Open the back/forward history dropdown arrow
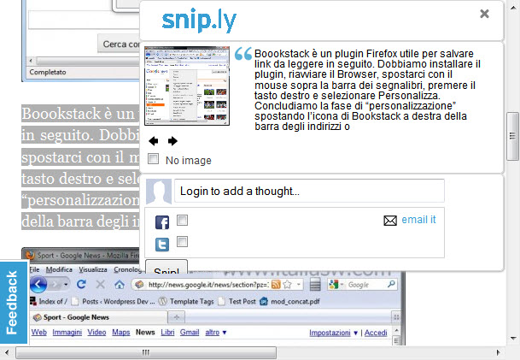The image size is (520, 360). click(66, 285)
